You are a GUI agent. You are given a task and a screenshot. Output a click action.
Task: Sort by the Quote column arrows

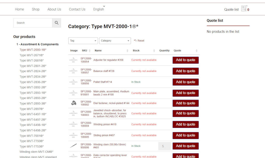pyautogui.click(x=196, y=51)
